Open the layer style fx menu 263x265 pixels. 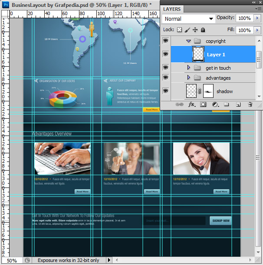192,104
